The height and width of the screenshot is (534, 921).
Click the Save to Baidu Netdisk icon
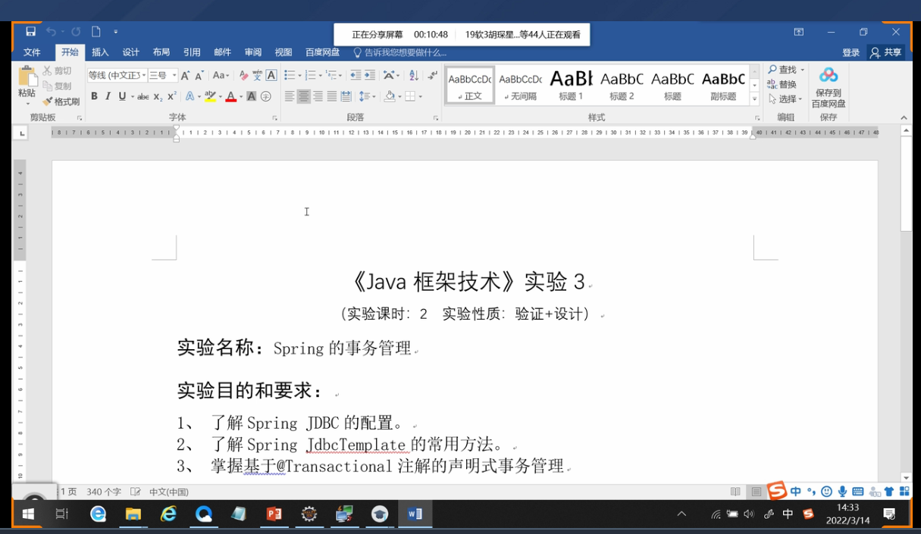coord(828,76)
